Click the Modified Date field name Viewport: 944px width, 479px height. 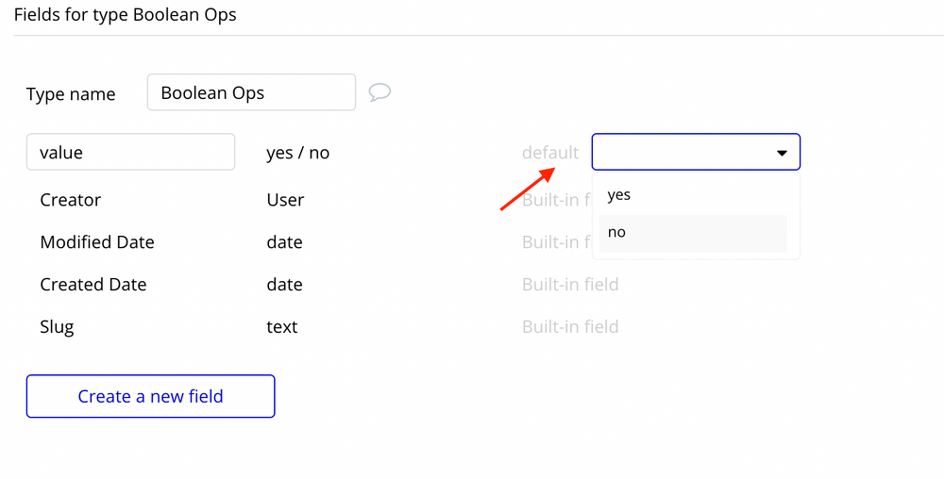click(97, 242)
